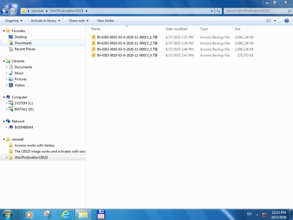Launch Snipping Tool scissors taskbar icon
The width and height of the screenshot is (293, 220).
[x=48, y=214]
